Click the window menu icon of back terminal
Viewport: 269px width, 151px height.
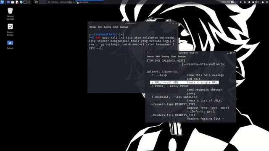tap(90, 23)
